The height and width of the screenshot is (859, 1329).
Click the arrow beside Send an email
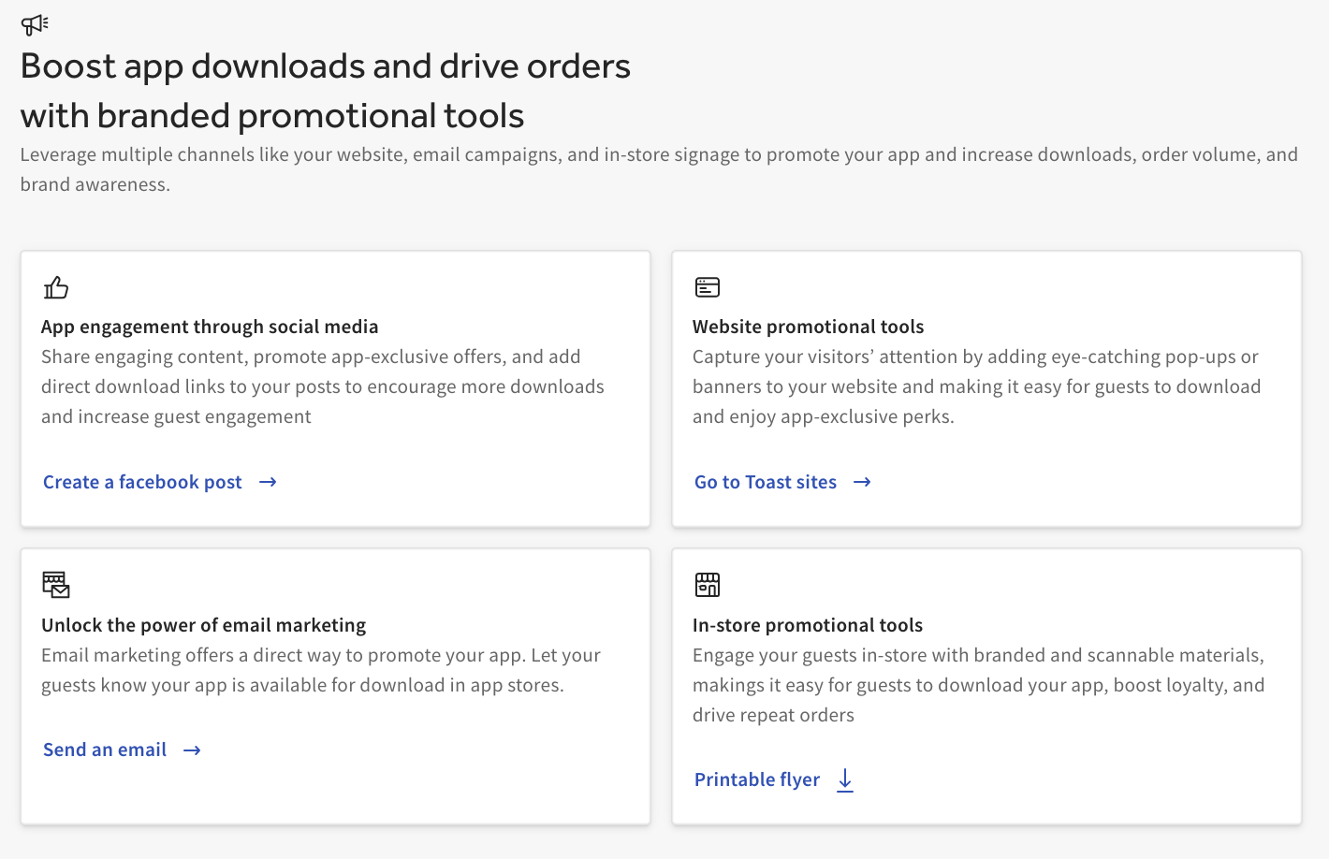pos(192,750)
